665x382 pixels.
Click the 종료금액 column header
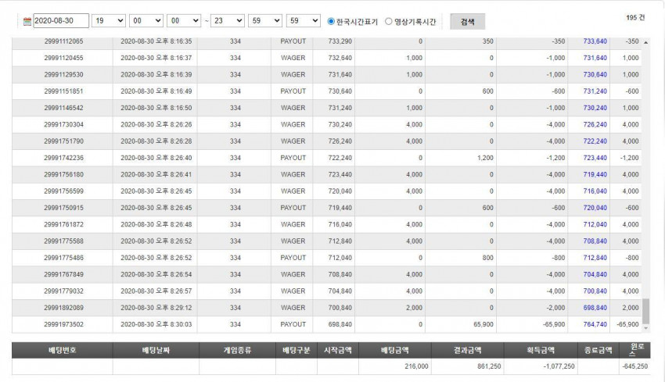pos(598,350)
